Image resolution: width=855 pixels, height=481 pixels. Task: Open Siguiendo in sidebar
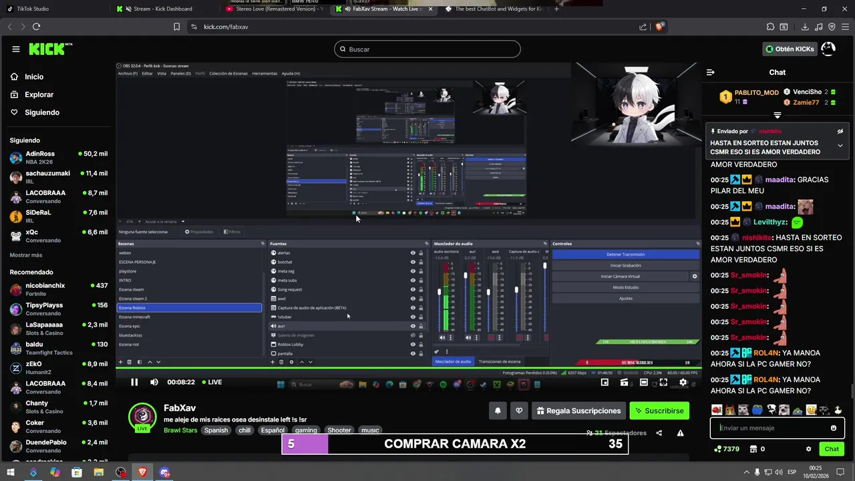[x=35, y=112]
